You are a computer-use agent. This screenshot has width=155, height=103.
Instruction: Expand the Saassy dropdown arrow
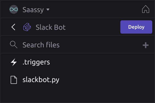48,10
